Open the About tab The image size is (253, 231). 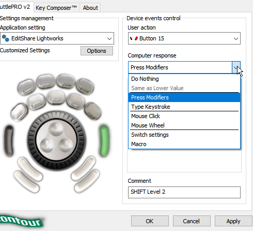coord(90,8)
